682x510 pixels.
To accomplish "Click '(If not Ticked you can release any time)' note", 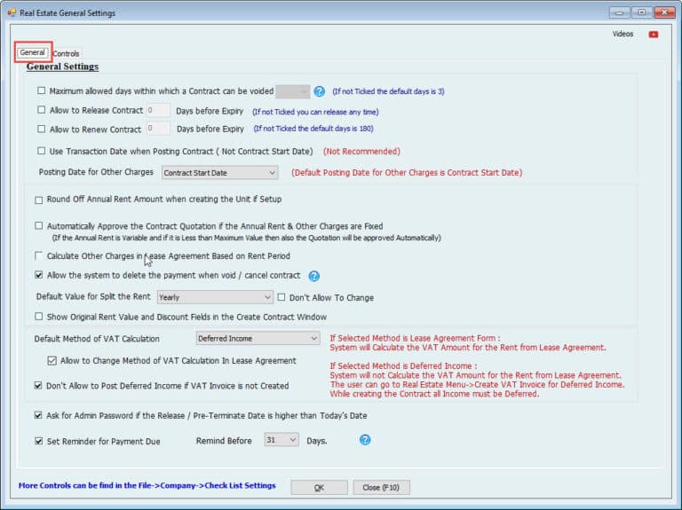I will point(315,112).
